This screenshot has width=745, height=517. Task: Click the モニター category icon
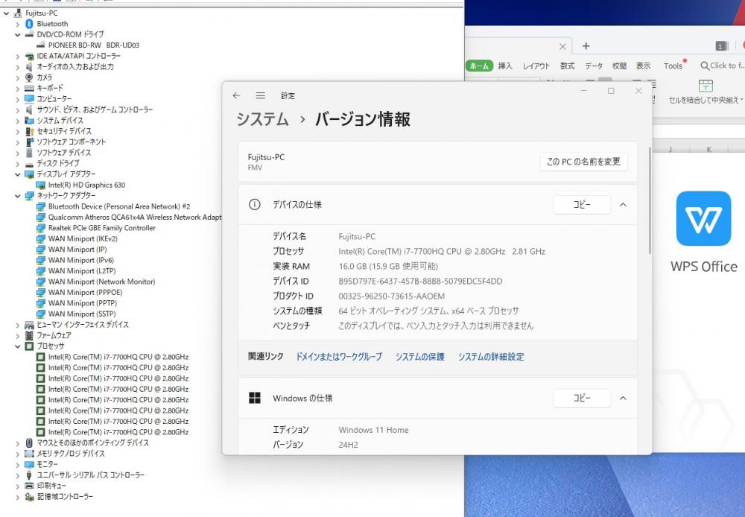coord(29,464)
